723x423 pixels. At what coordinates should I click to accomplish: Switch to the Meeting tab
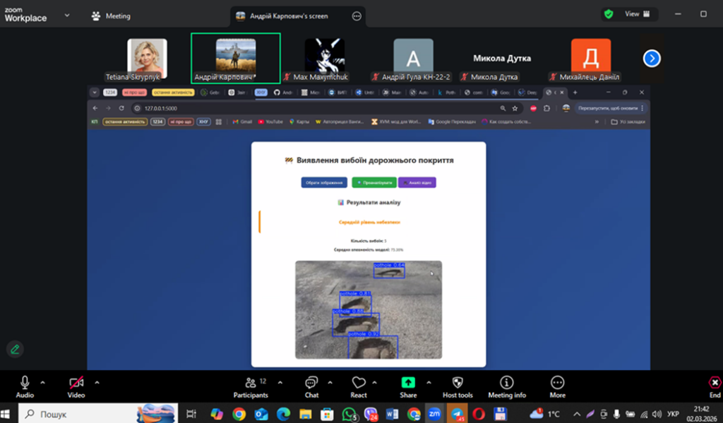coord(112,16)
